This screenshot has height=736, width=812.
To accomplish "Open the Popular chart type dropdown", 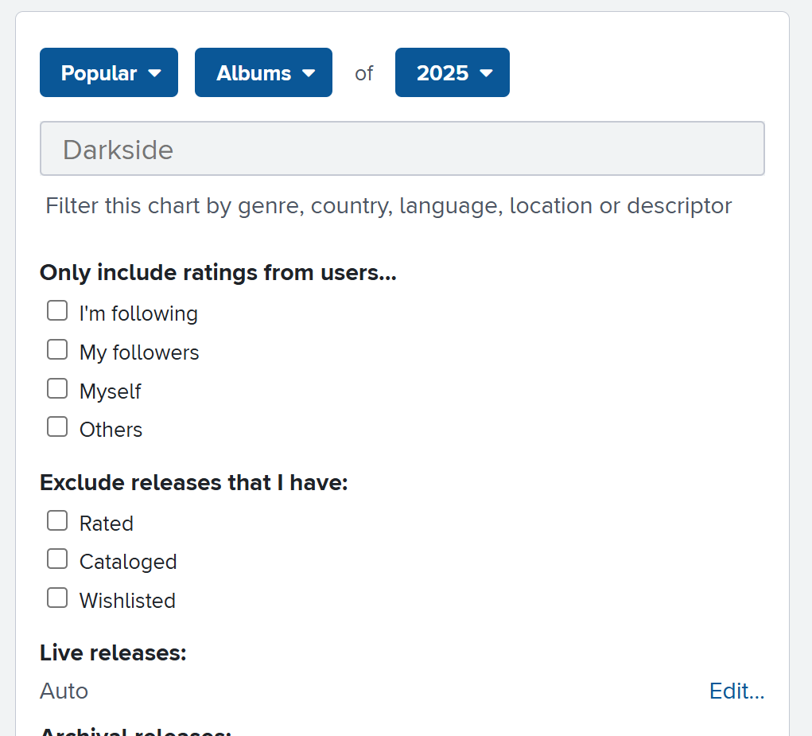I will [x=109, y=72].
